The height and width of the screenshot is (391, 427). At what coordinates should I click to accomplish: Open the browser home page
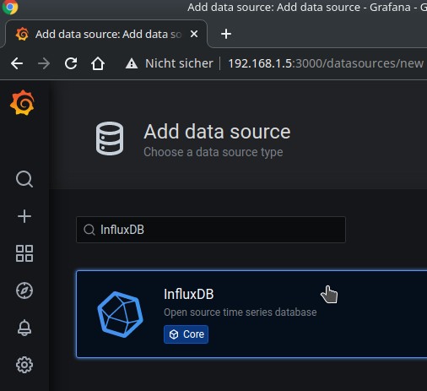coord(98,63)
